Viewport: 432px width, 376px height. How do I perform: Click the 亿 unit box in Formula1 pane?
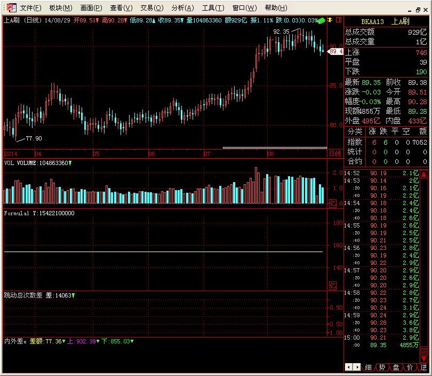(333, 286)
